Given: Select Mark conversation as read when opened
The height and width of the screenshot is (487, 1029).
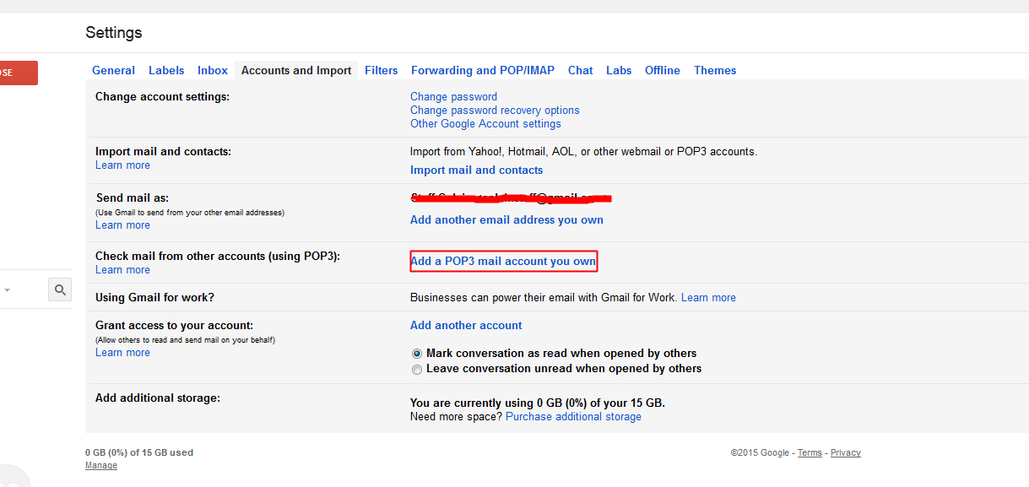Looking at the screenshot, I should tap(417, 353).
